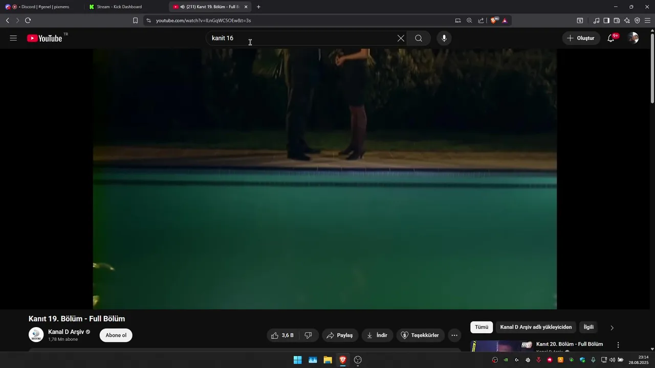Image resolution: width=655 pixels, height=368 pixels.
Task: Click the Teşekkürler thanks button
Action: pos(420,335)
